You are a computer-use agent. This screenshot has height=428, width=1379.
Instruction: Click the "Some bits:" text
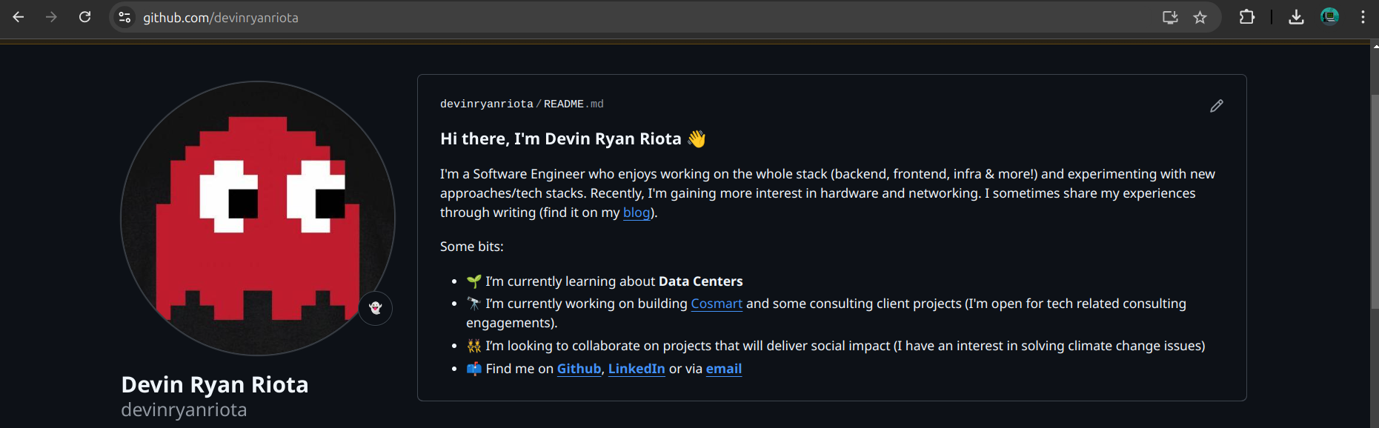(472, 247)
